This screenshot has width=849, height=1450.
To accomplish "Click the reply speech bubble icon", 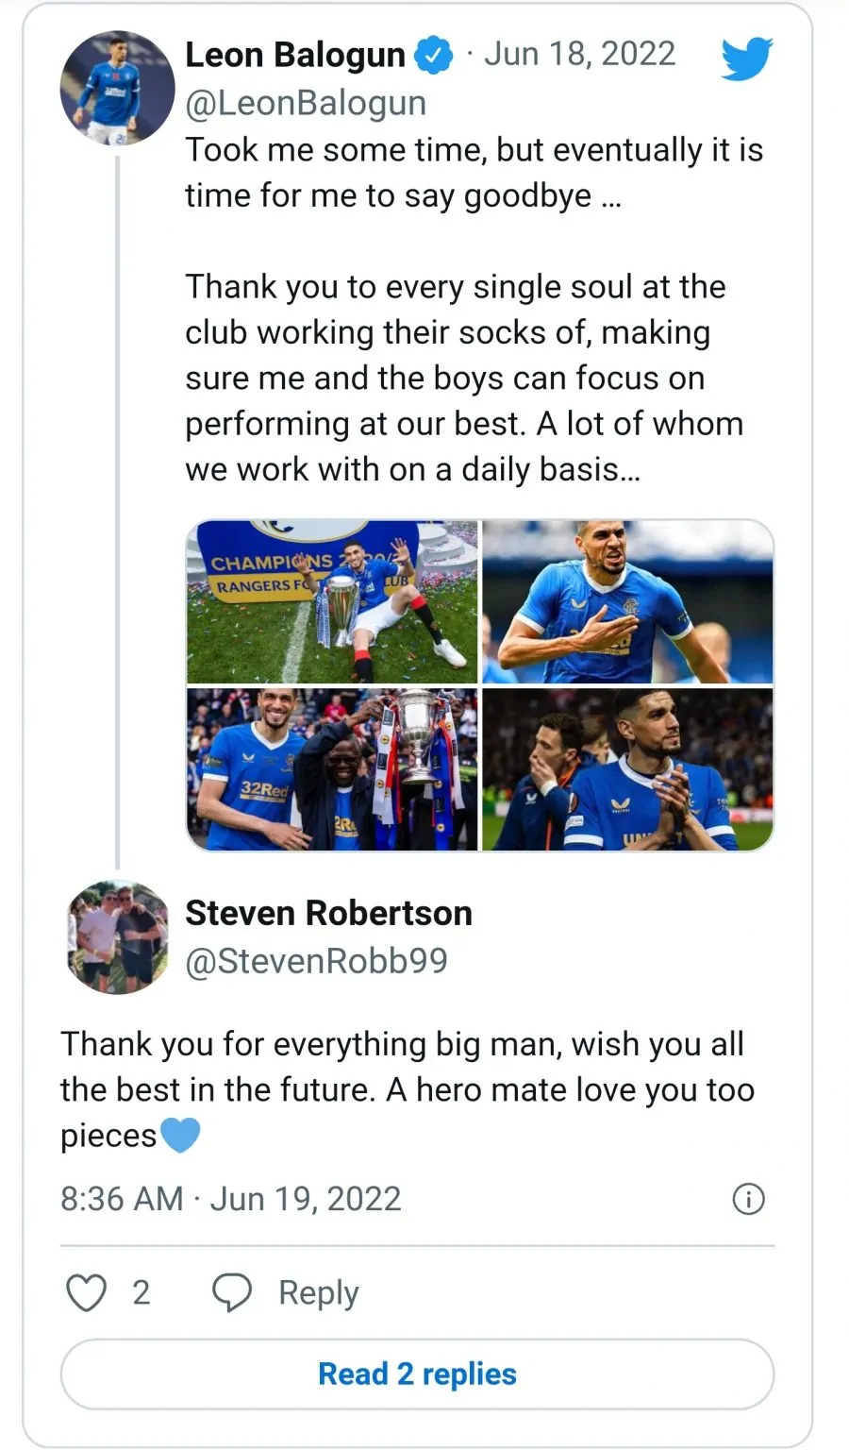I will point(232,1292).
